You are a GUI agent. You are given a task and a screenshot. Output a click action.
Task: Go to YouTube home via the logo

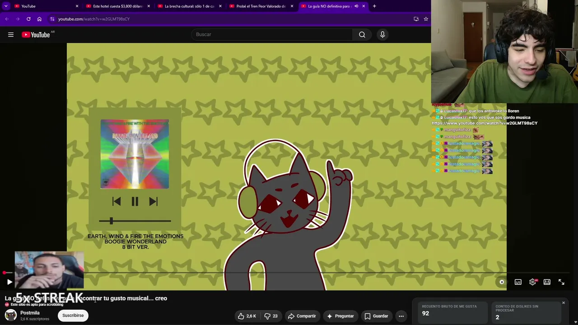(x=36, y=35)
